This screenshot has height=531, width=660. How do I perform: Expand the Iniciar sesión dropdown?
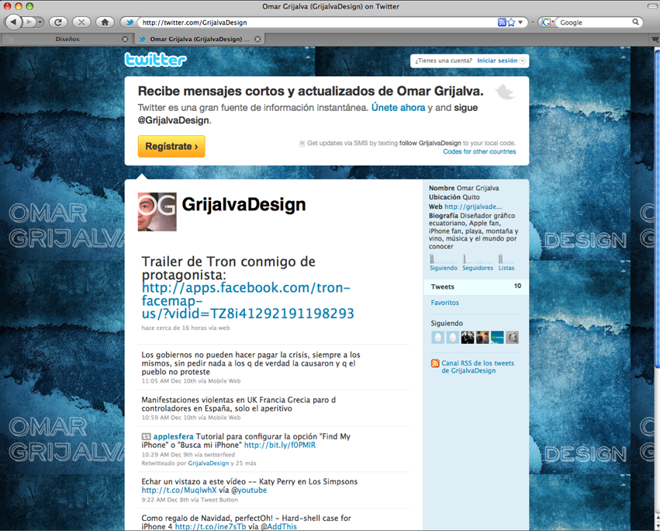[524, 61]
